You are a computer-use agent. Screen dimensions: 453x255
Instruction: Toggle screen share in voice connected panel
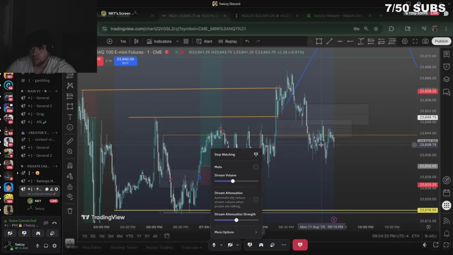[24, 233]
